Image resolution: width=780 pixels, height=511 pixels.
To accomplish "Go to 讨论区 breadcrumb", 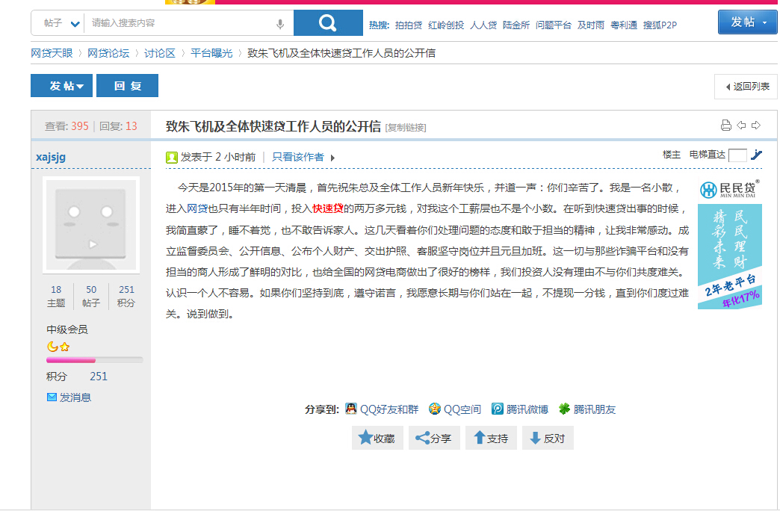I will [x=160, y=53].
